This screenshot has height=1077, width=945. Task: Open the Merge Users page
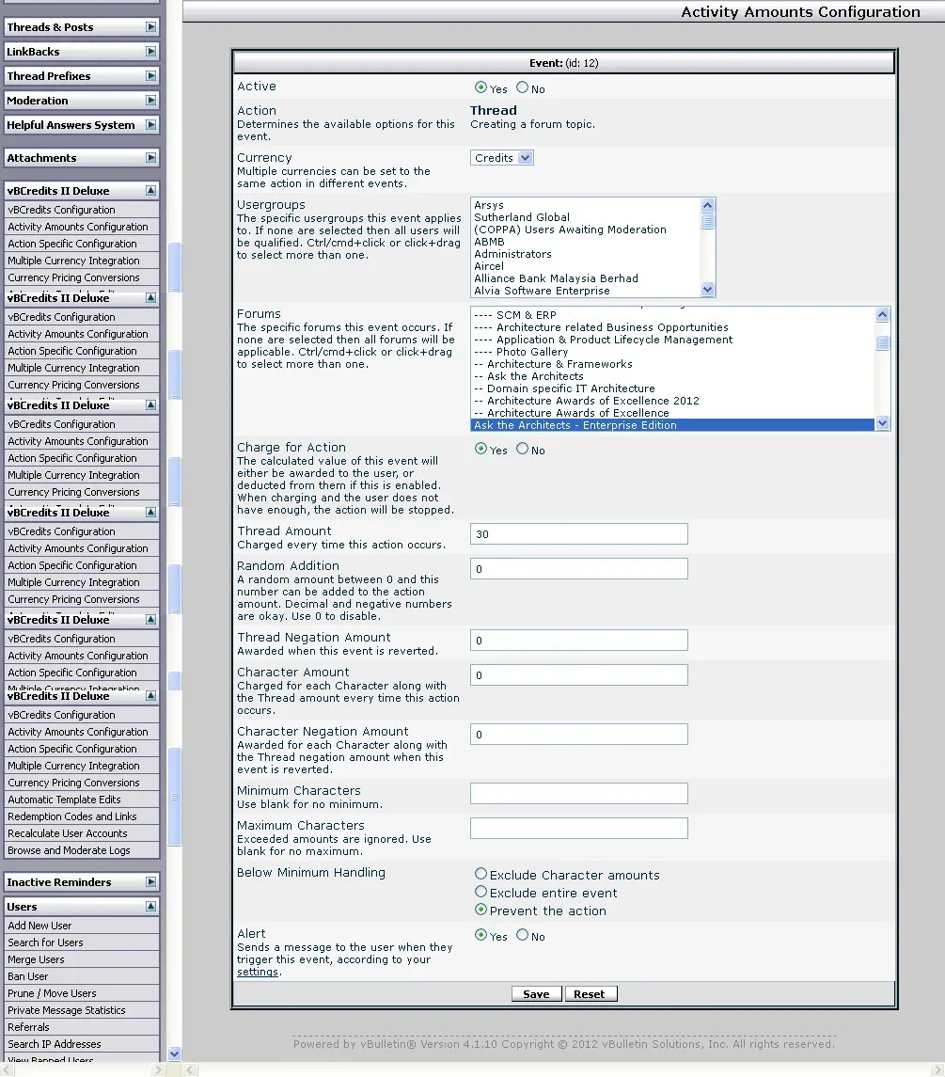[x=36, y=959]
